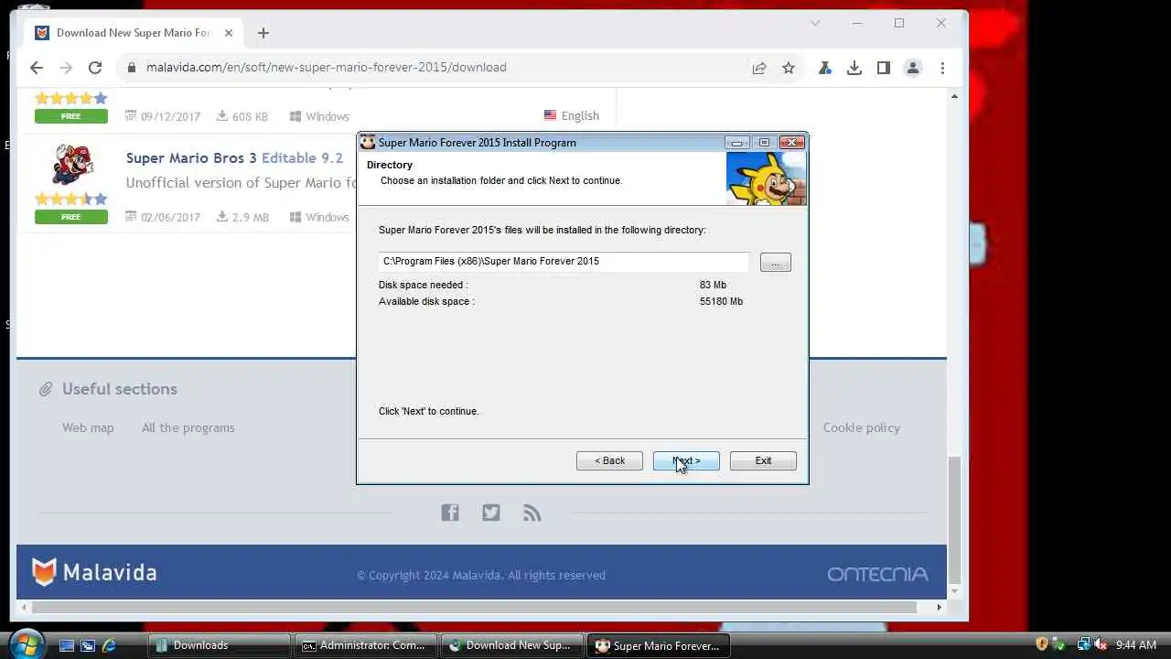
Task: Click Next in the install program
Action: tap(686, 460)
